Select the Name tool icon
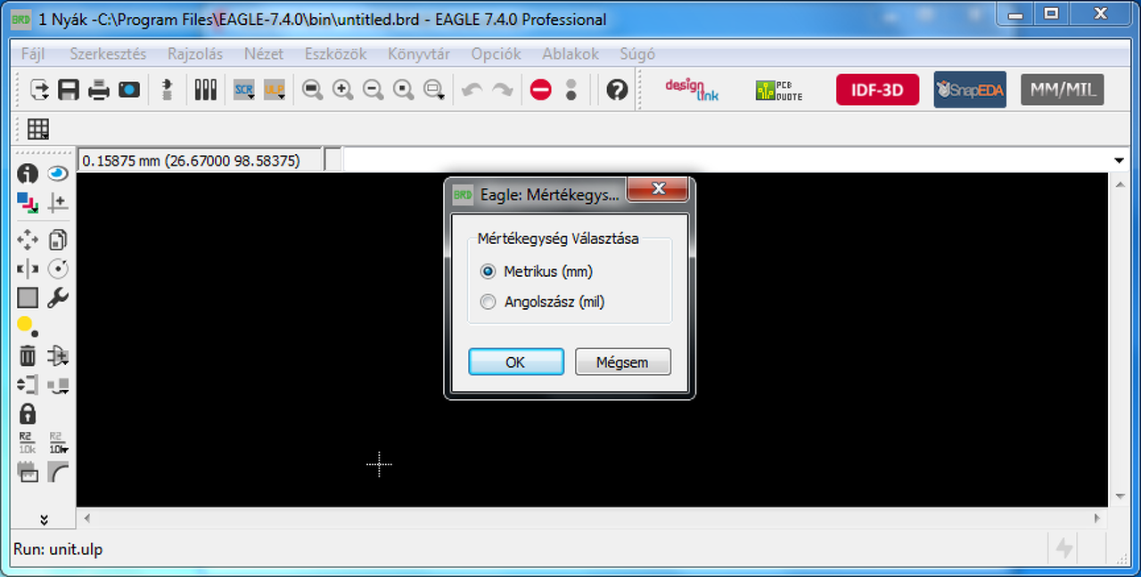 (28, 443)
